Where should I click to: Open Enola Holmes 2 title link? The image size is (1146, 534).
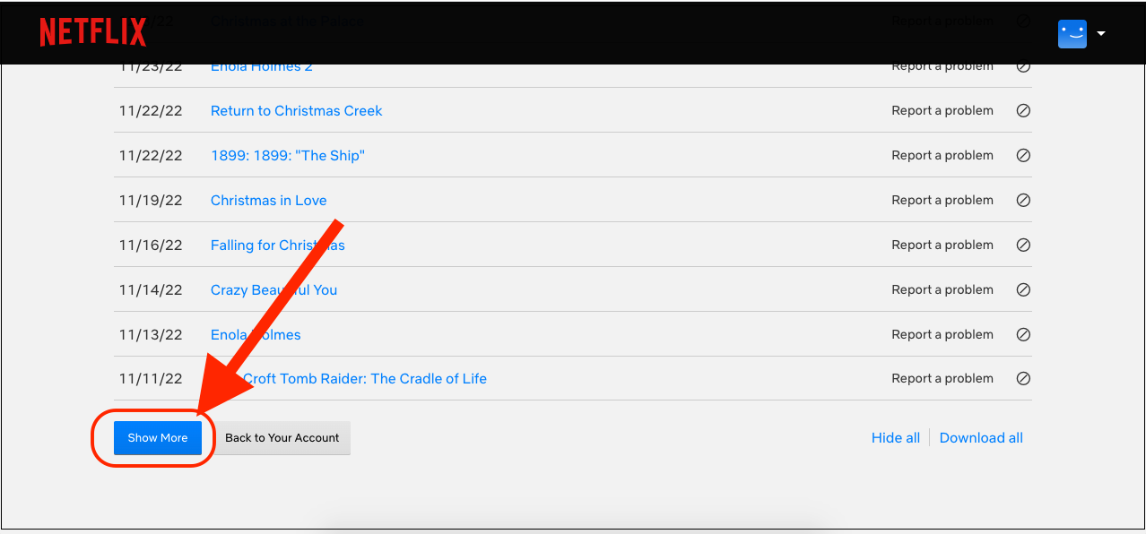click(x=262, y=66)
